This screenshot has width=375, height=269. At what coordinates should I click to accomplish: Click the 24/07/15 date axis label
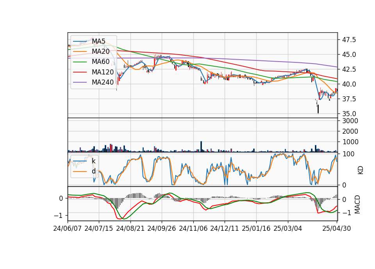pyautogui.click(x=99, y=228)
